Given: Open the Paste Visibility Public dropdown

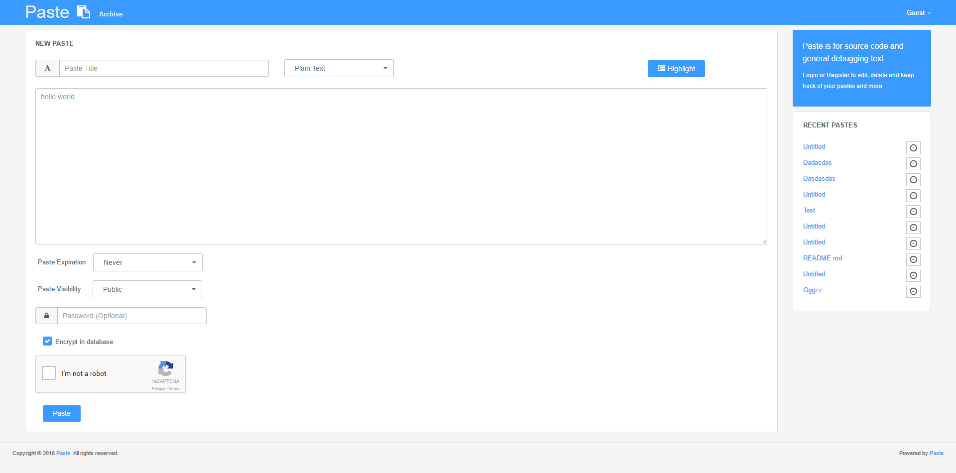Looking at the screenshot, I should tap(147, 289).
